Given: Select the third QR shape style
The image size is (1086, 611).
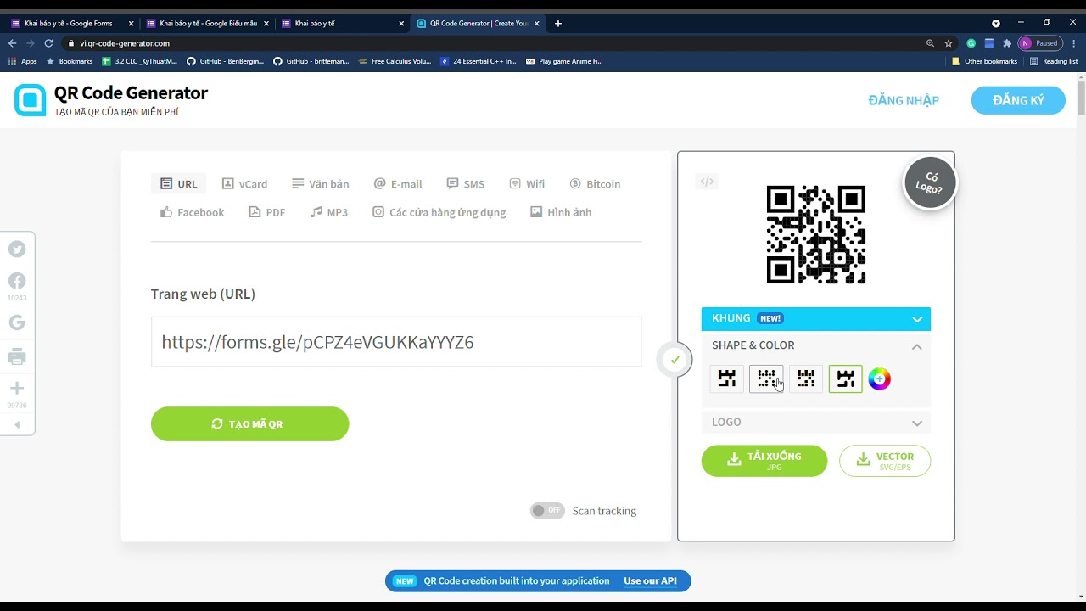Looking at the screenshot, I should click(x=806, y=379).
